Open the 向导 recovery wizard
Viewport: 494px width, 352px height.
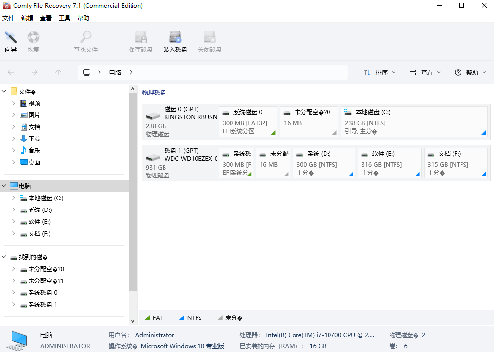pos(11,41)
